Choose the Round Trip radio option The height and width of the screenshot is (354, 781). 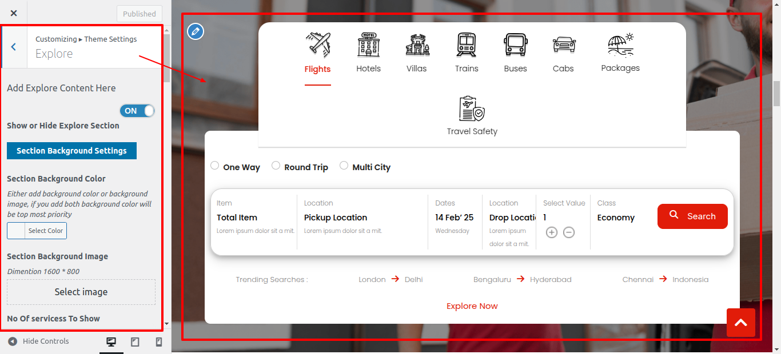[276, 166]
